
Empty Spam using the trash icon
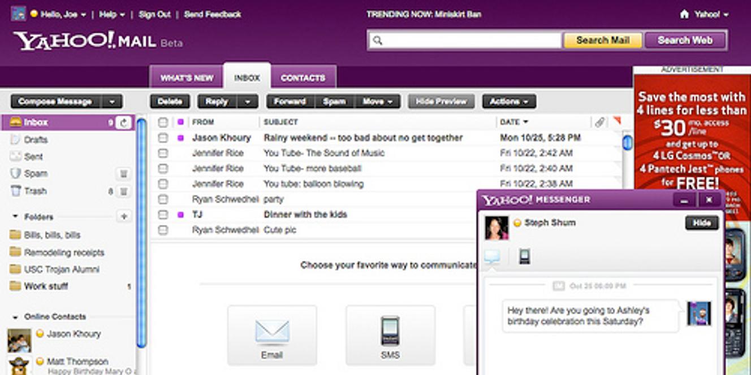coord(123,173)
